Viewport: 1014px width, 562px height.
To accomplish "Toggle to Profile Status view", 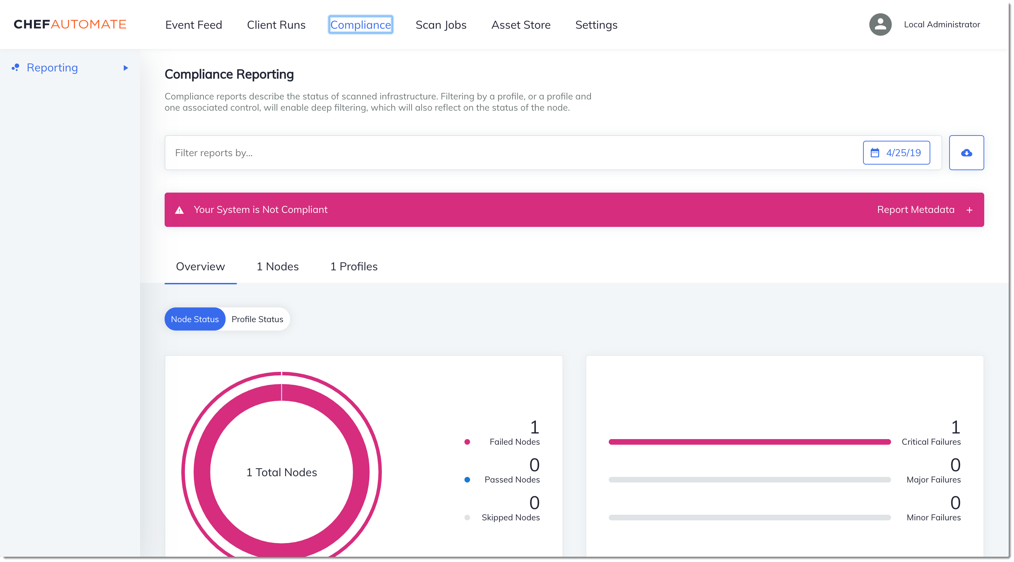I will (257, 319).
